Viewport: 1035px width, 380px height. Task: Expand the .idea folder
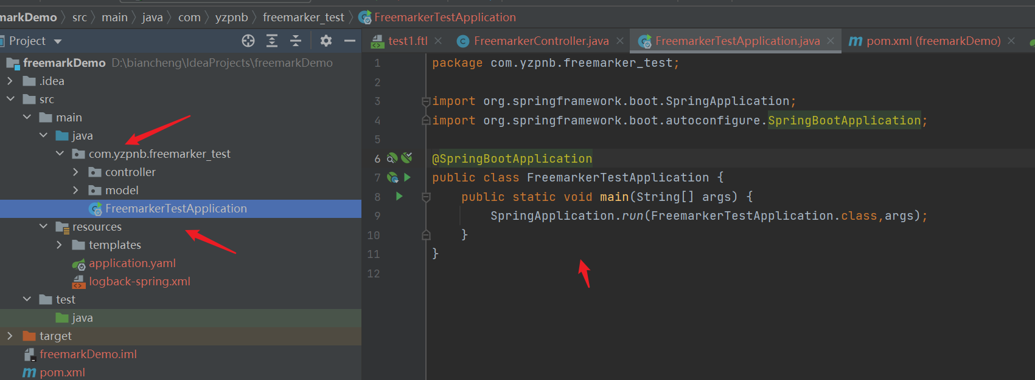[10, 81]
